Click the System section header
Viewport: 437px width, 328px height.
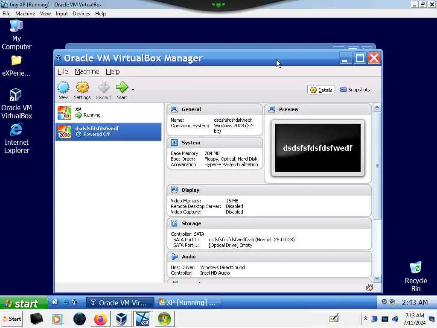[x=215, y=143]
